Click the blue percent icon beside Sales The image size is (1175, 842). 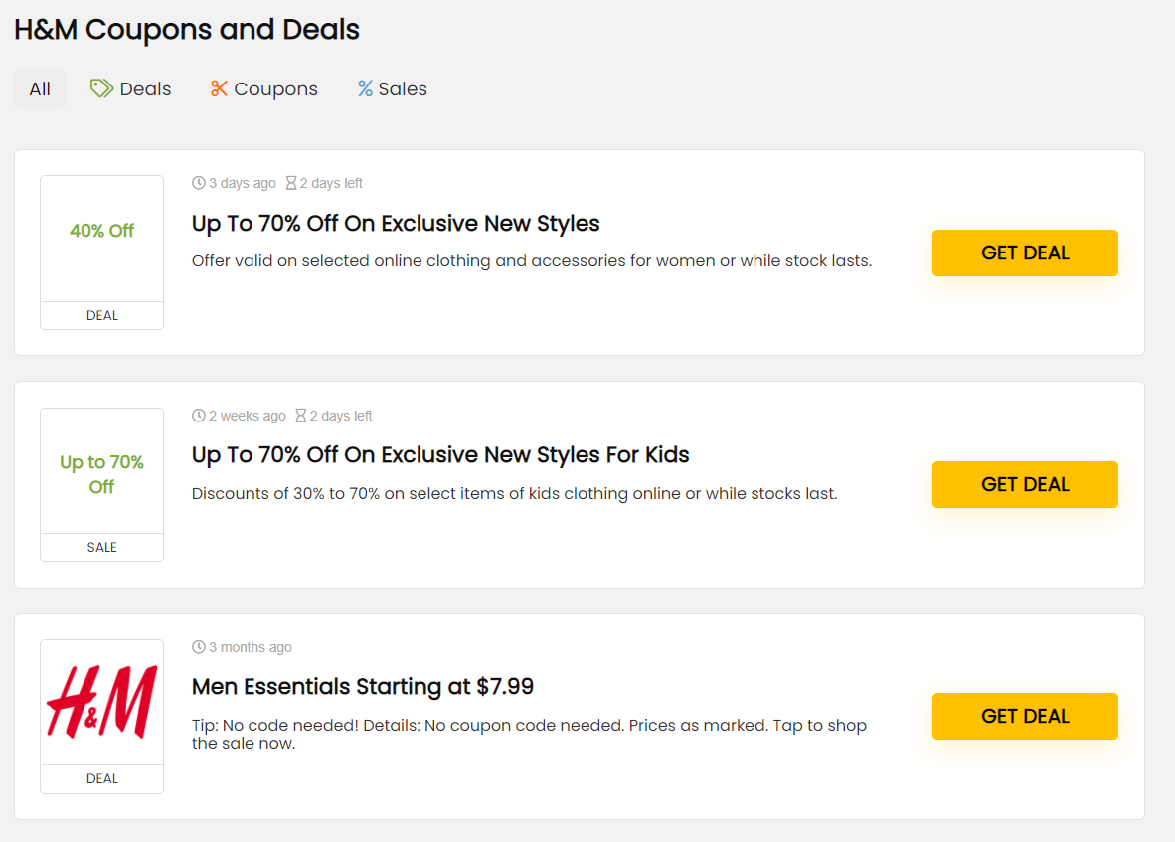[x=365, y=89]
